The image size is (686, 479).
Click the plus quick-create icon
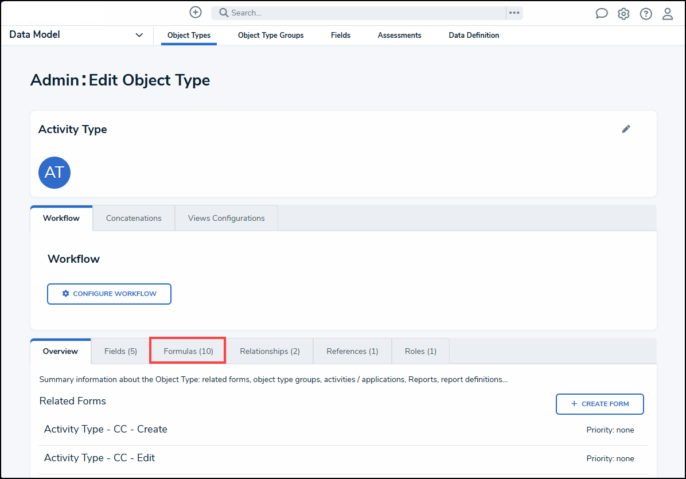(x=196, y=12)
